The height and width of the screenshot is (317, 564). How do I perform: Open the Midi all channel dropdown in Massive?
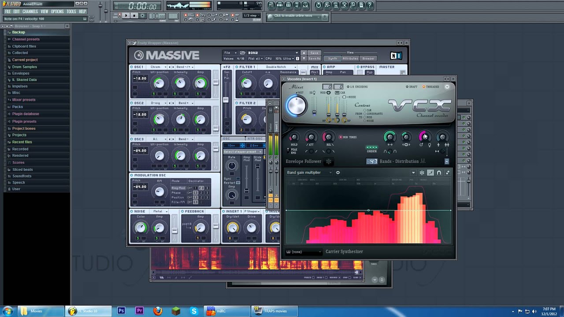255,59
